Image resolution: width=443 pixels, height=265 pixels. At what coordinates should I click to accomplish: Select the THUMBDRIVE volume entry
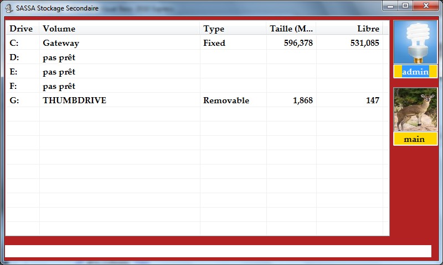click(x=74, y=100)
